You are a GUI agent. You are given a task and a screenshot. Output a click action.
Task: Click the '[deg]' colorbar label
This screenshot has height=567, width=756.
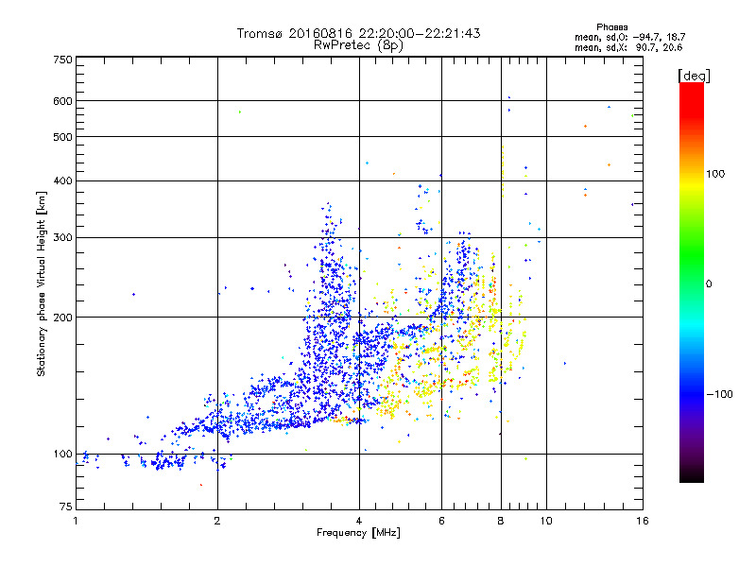click(694, 76)
